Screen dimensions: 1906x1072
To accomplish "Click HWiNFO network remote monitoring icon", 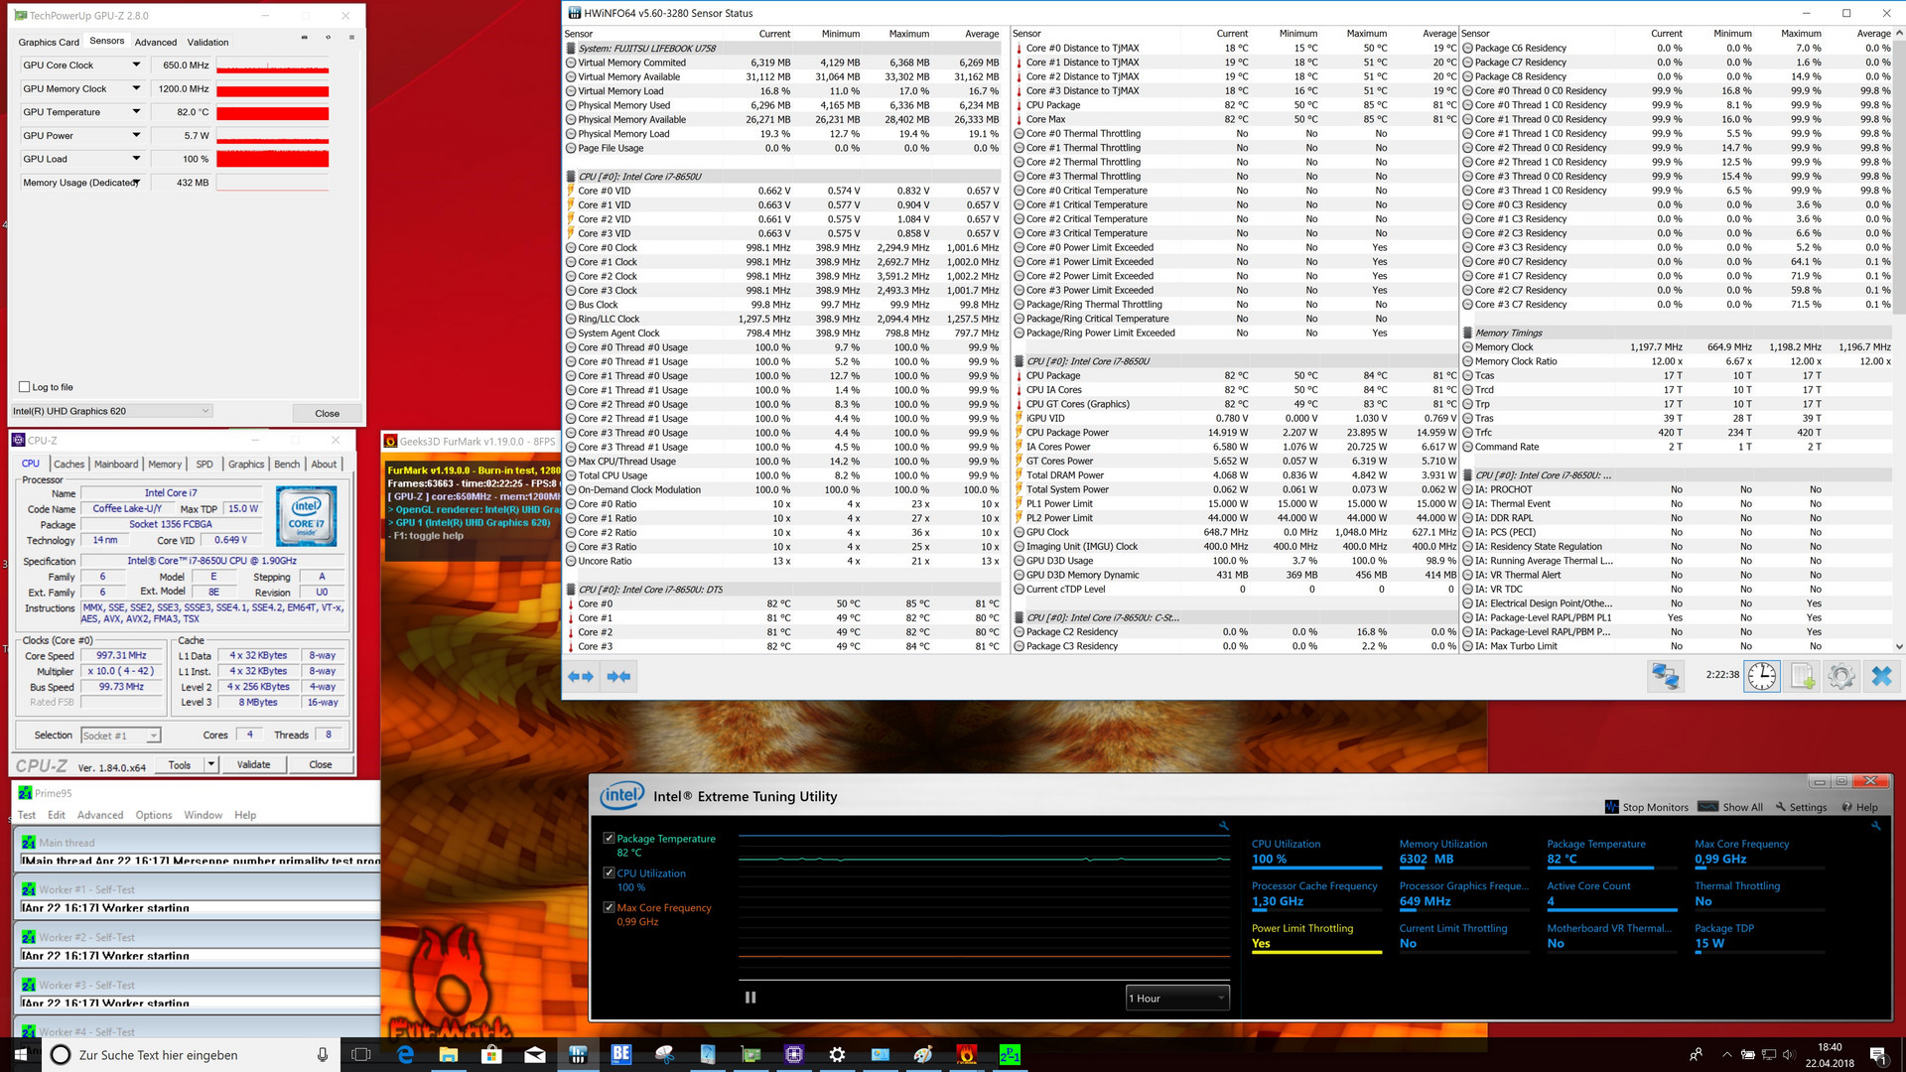I will coord(1666,676).
